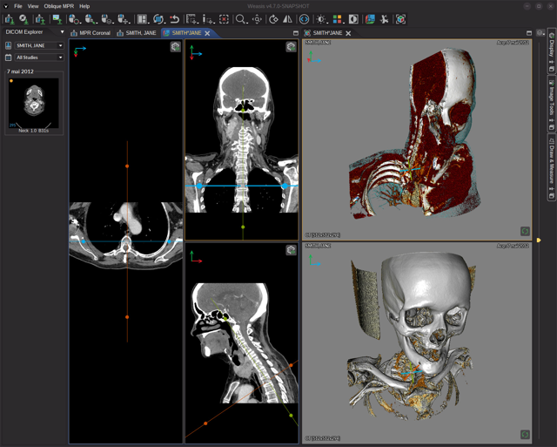Viewport: 557px width, 447px height.
Task: Open the File menu
Action: [x=18, y=6]
